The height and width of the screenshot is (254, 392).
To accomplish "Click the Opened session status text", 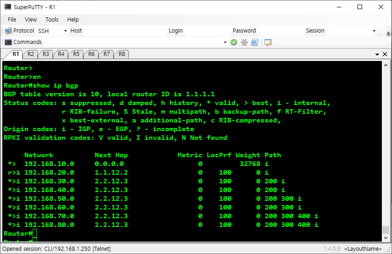I will 57,249.
